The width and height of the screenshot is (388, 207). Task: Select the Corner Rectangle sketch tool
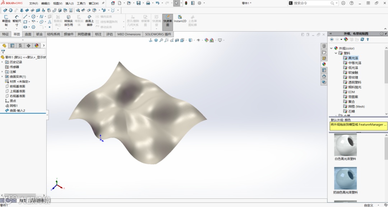coord(25,22)
